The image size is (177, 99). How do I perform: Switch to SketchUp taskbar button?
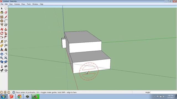(x=11, y=97)
